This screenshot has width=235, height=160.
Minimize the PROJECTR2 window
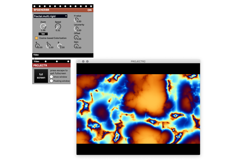(x=83, y=61)
